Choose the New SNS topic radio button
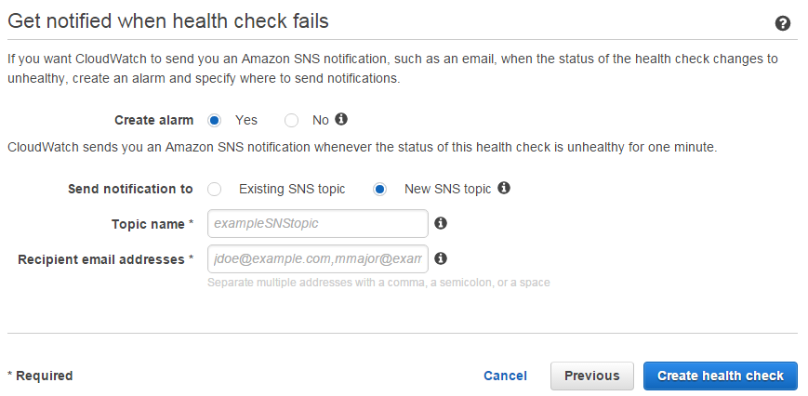 point(379,190)
